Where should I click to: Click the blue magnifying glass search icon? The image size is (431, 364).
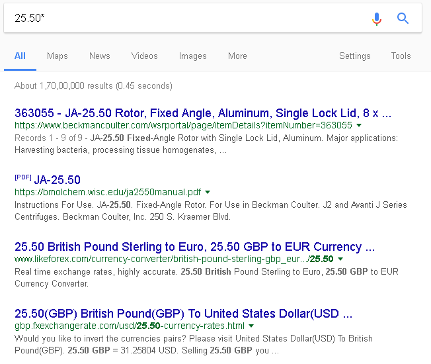tap(403, 19)
